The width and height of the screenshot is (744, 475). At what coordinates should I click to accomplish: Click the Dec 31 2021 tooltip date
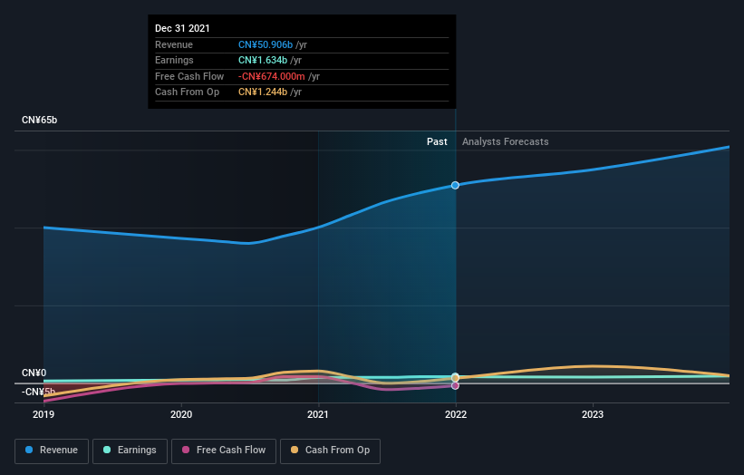tap(182, 28)
